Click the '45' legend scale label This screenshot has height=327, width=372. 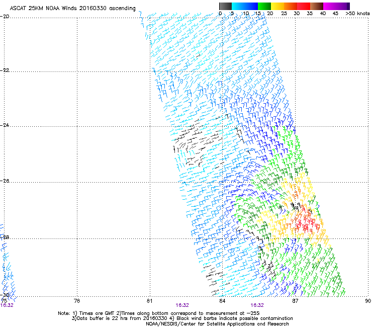click(335, 14)
